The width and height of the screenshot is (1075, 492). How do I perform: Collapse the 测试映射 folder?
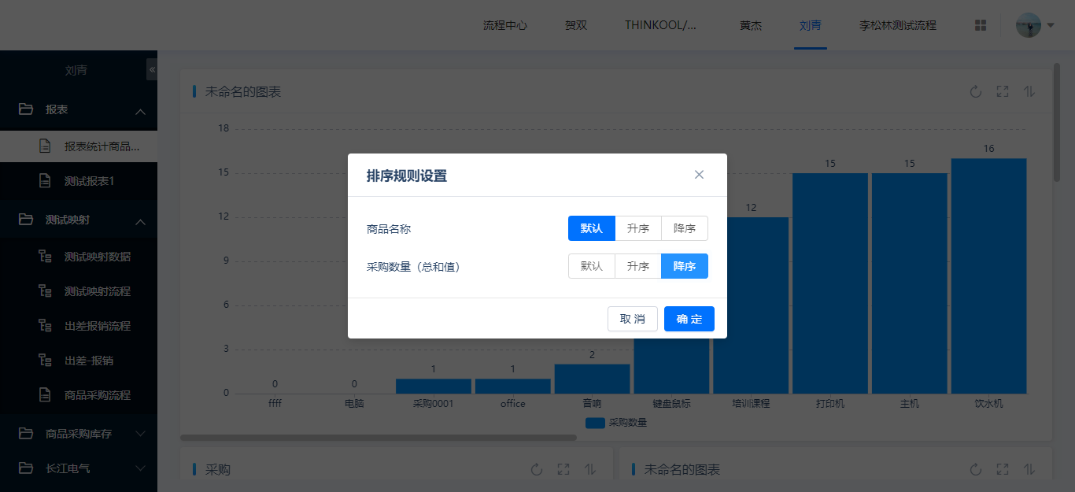click(x=141, y=222)
